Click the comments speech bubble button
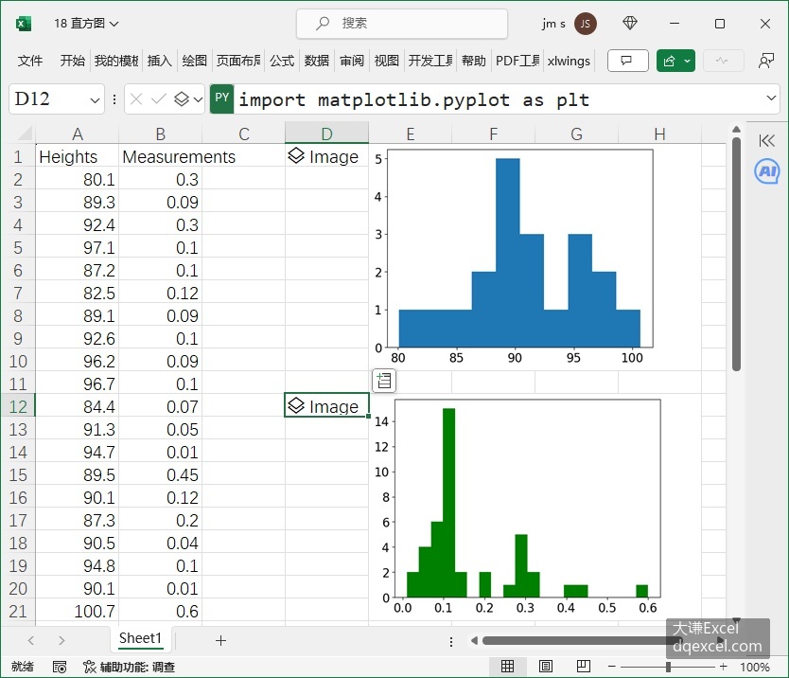The height and width of the screenshot is (678, 789). [x=627, y=61]
